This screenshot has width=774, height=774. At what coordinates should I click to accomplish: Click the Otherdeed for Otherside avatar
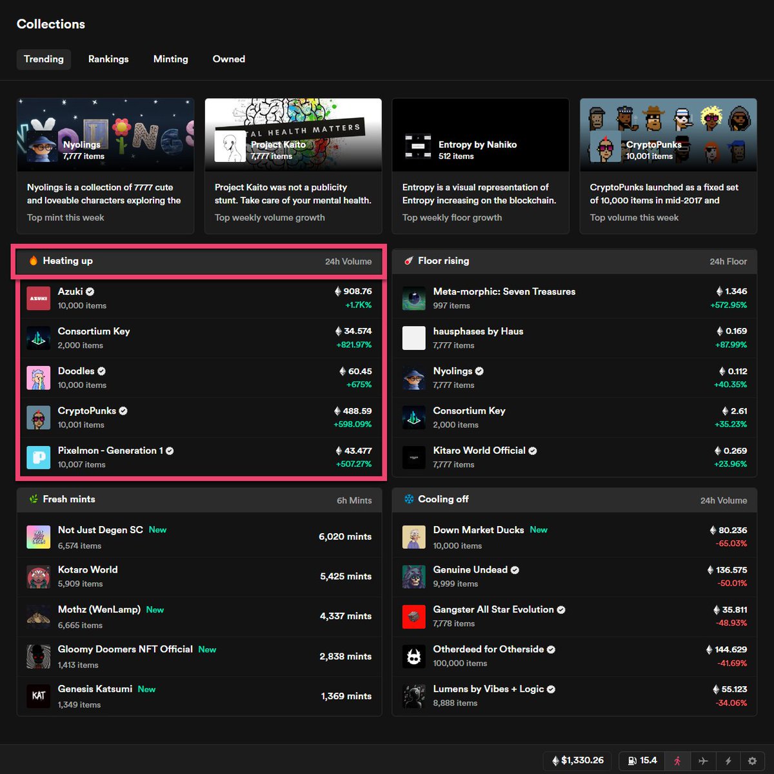[x=414, y=657]
